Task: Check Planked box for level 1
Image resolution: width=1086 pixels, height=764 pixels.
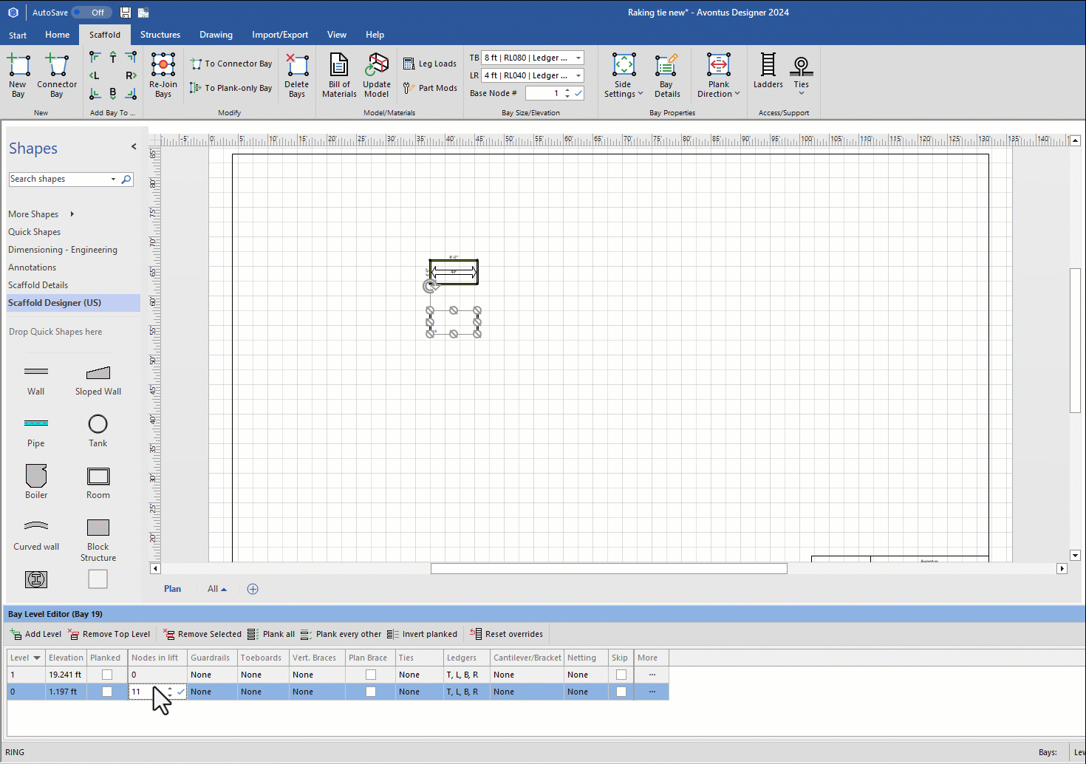Action: point(107,675)
